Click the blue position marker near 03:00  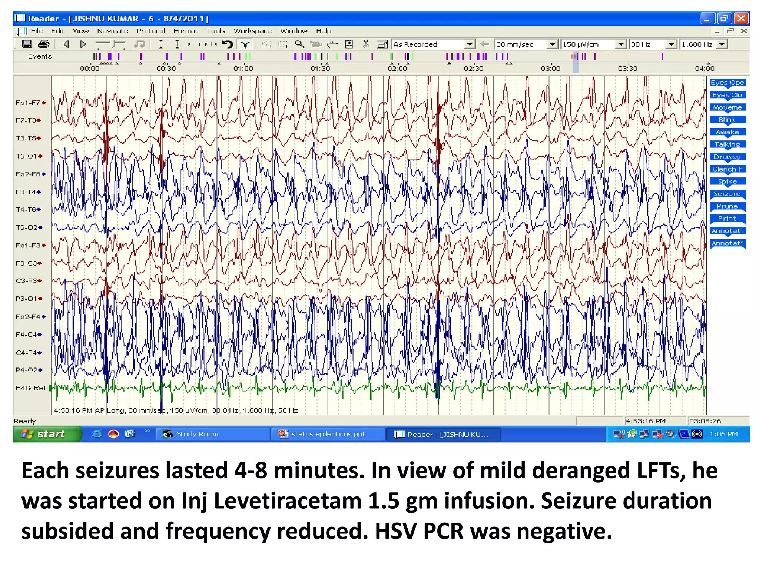click(576, 63)
